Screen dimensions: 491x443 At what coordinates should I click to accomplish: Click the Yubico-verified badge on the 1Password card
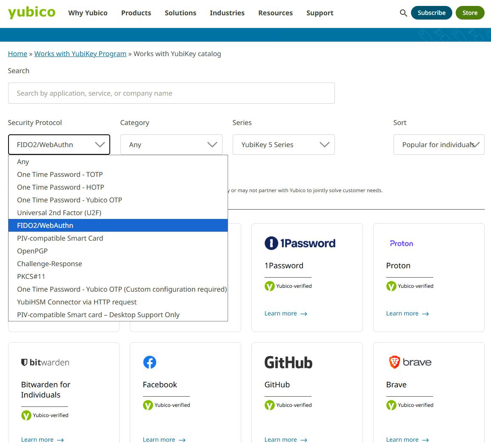[288, 286]
